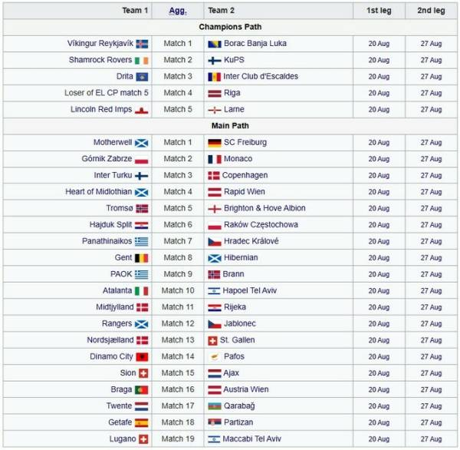This screenshot has height=450, width=460.
Task: Click the Croatia flag next to Hajduk Split
Action: coord(142,225)
